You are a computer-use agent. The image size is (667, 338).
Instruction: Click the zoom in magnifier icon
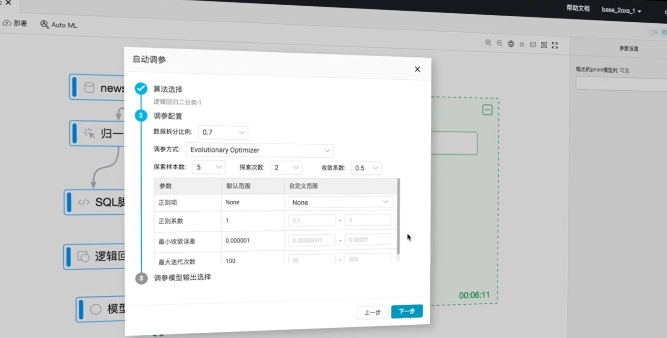click(488, 43)
